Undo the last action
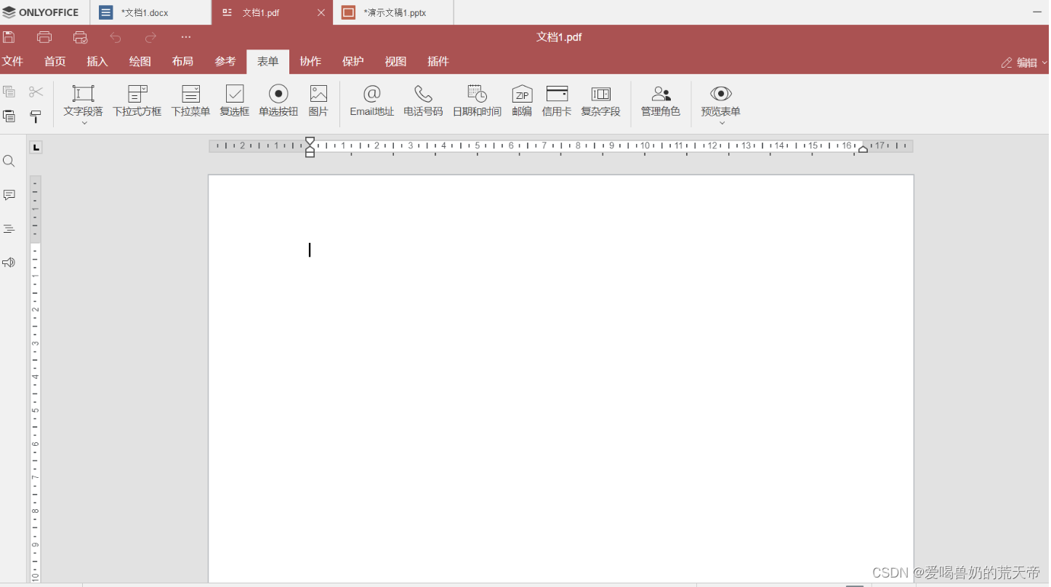The height and width of the screenshot is (587, 1051). [116, 37]
